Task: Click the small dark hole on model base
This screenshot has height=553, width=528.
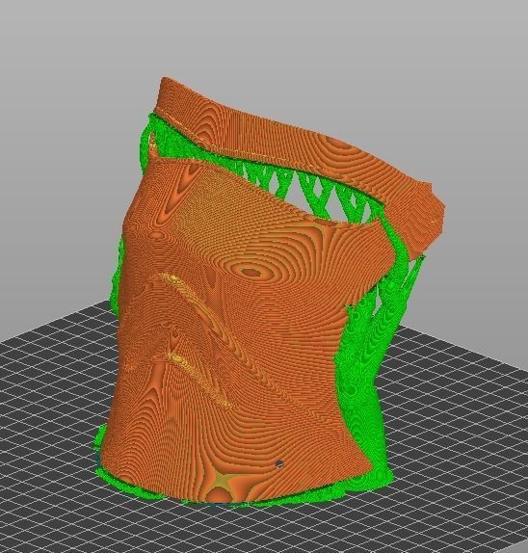Action: pyautogui.click(x=280, y=463)
